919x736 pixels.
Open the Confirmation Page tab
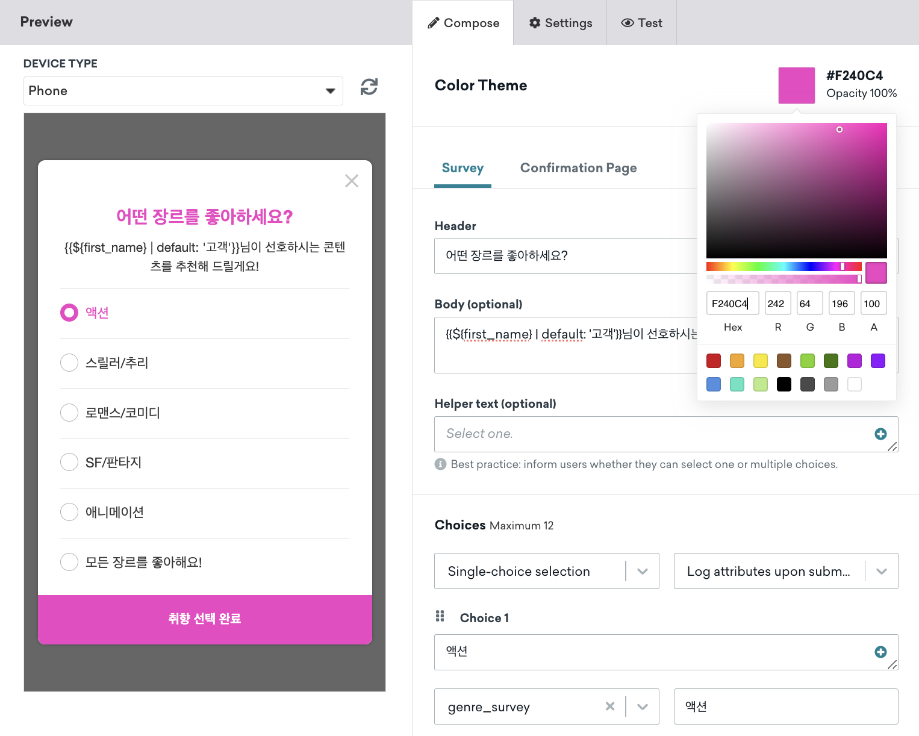tap(578, 168)
